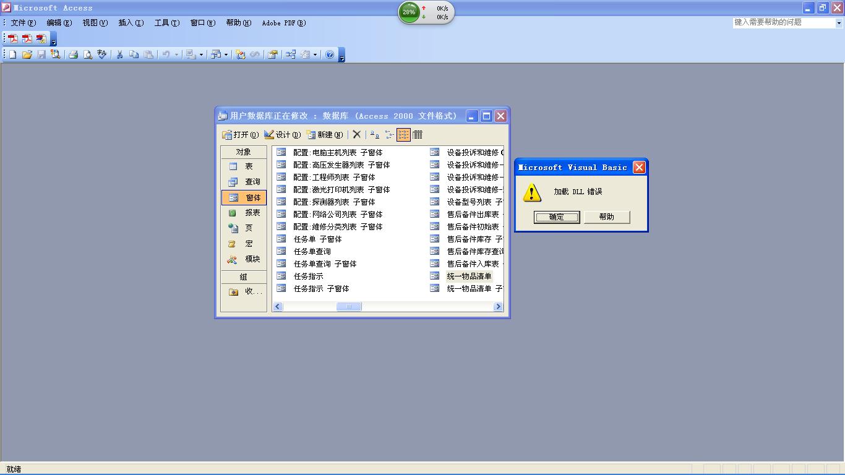The image size is (845, 475).
Task: Click the 确定 button in the error dialog
Action: coord(556,217)
